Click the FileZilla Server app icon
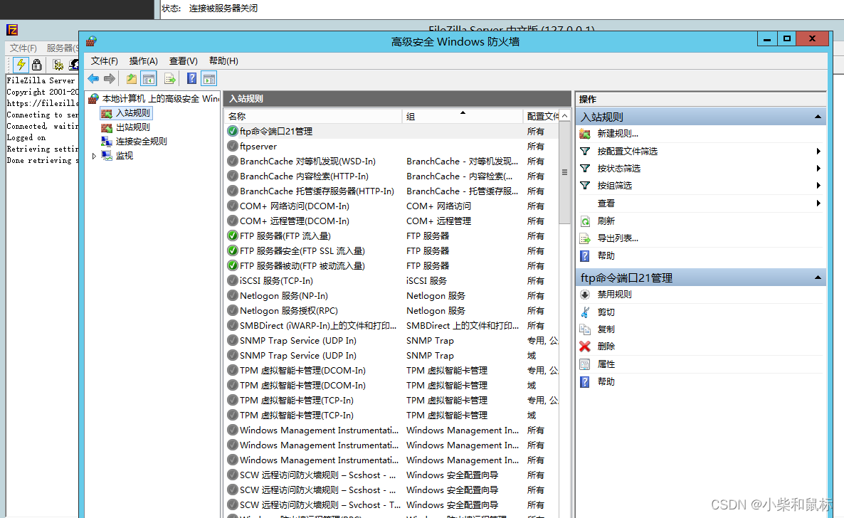 [x=12, y=30]
